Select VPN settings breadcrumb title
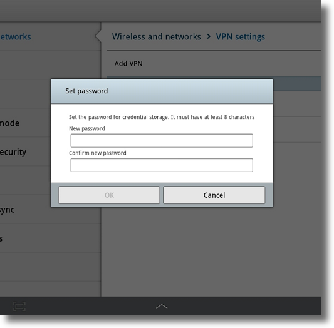Viewport: 334px width, 328px height. (241, 36)
